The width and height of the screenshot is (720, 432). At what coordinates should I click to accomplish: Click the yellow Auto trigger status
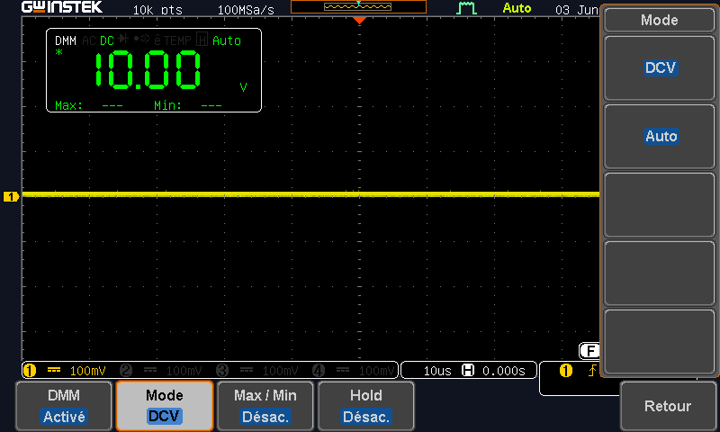click(x=517, y=8)
